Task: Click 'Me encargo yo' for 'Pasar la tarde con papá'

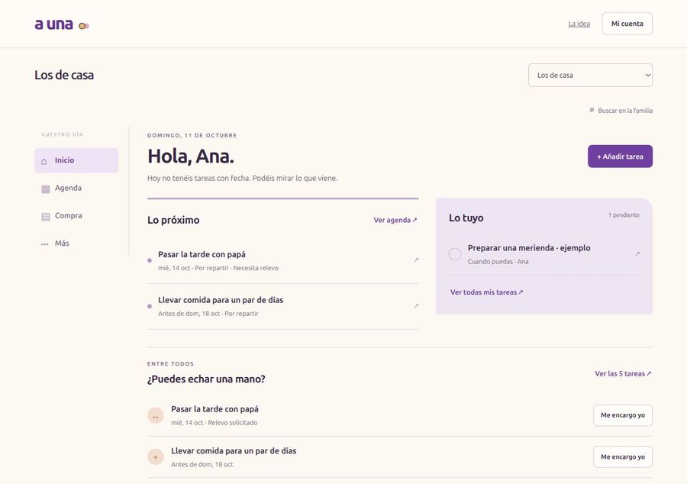Action: [x=623, y=415]
